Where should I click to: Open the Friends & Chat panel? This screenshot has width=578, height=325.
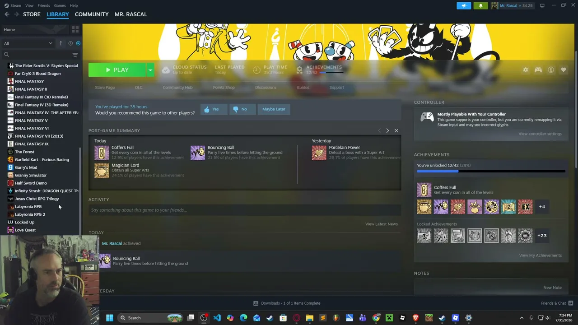(557, 303)
